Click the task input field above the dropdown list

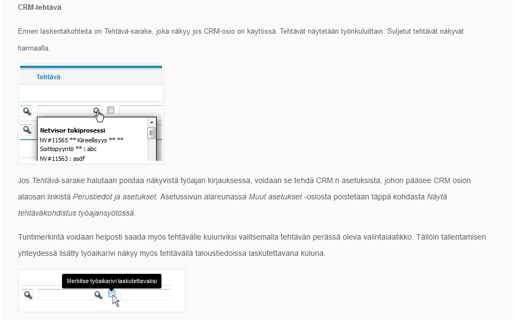[69, 111]
